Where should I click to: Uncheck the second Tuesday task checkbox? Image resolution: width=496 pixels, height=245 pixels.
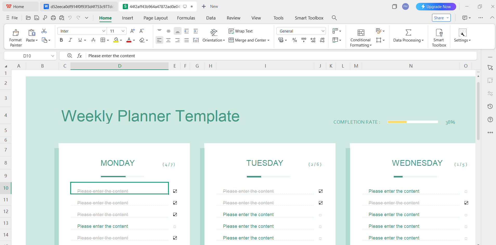point(321,203)
